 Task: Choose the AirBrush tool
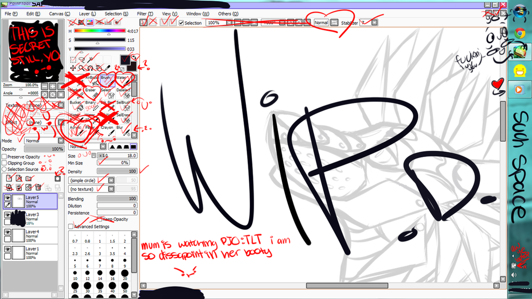pos(91,81)
